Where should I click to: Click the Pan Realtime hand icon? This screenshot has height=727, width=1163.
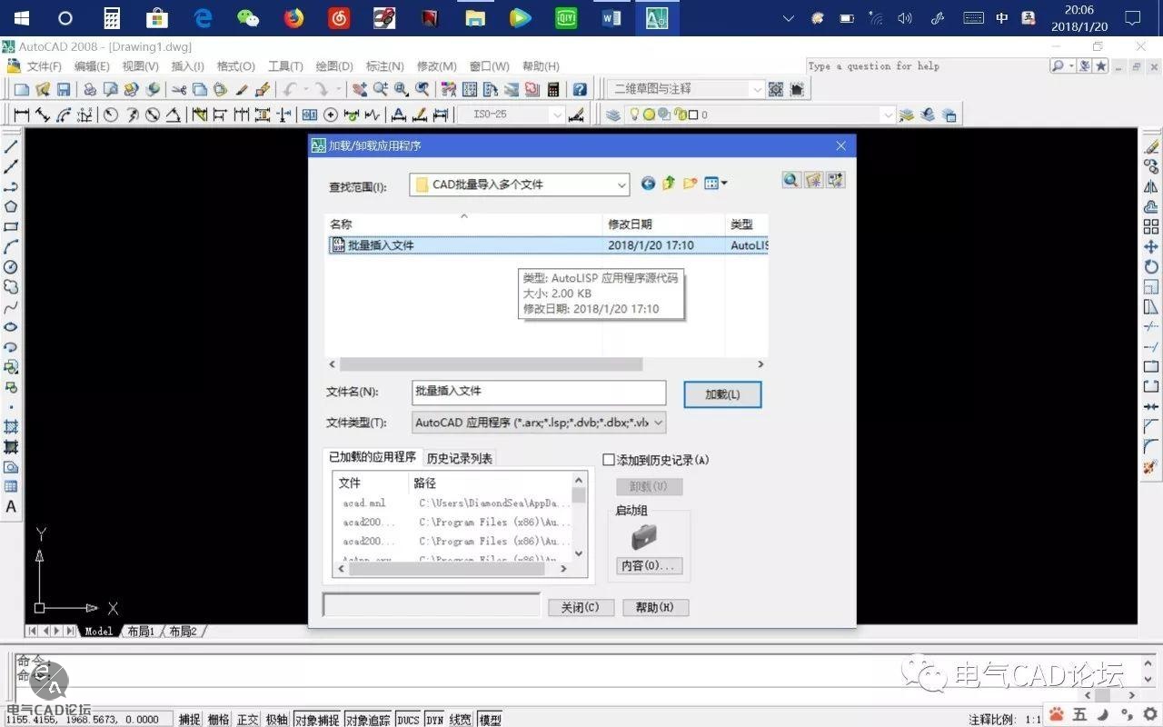(360, 89)
